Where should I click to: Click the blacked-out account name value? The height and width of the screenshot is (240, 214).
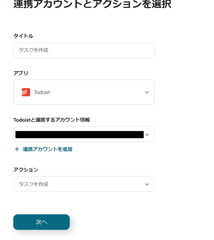(79, 135)
